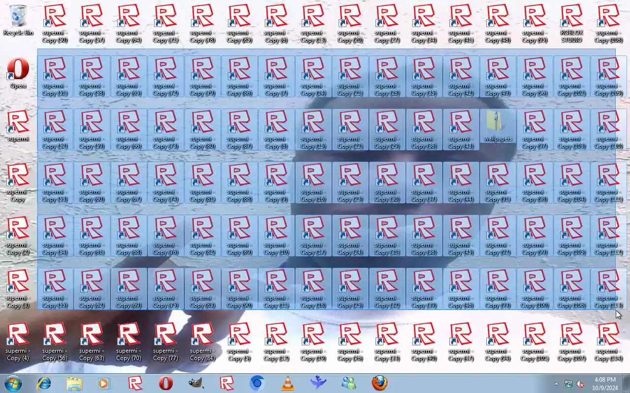Open the Recycle Bin desktop icon

click(x=18, y=20)
